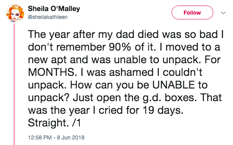Click the word MONTHS in the tweet
Image resolution: width=233 pixels, height=145 pixels.
(51, 72)
